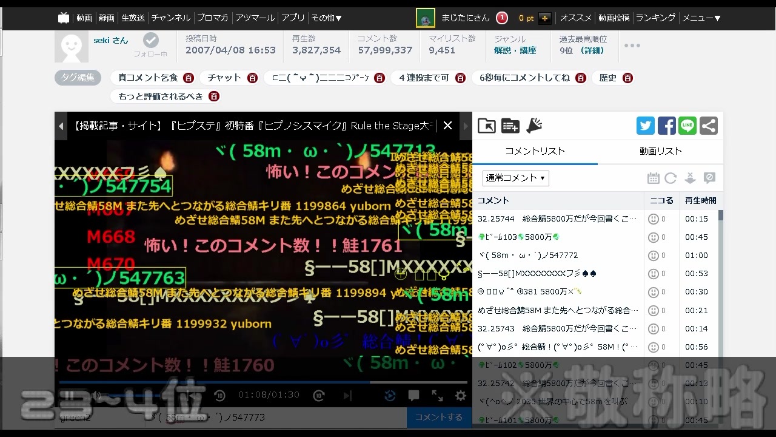Nicoru the ヾ( 58m・ω・`)ノ547772 comment
776x437 pixels.
654,256
